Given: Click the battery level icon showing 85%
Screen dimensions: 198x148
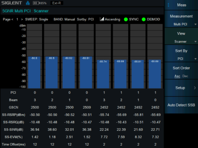Looking at the screenshot, I should (x=36, y=3).
